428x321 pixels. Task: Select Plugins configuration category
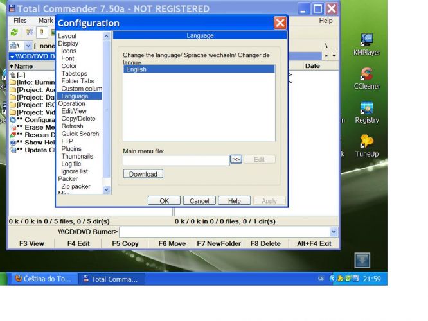71,149
